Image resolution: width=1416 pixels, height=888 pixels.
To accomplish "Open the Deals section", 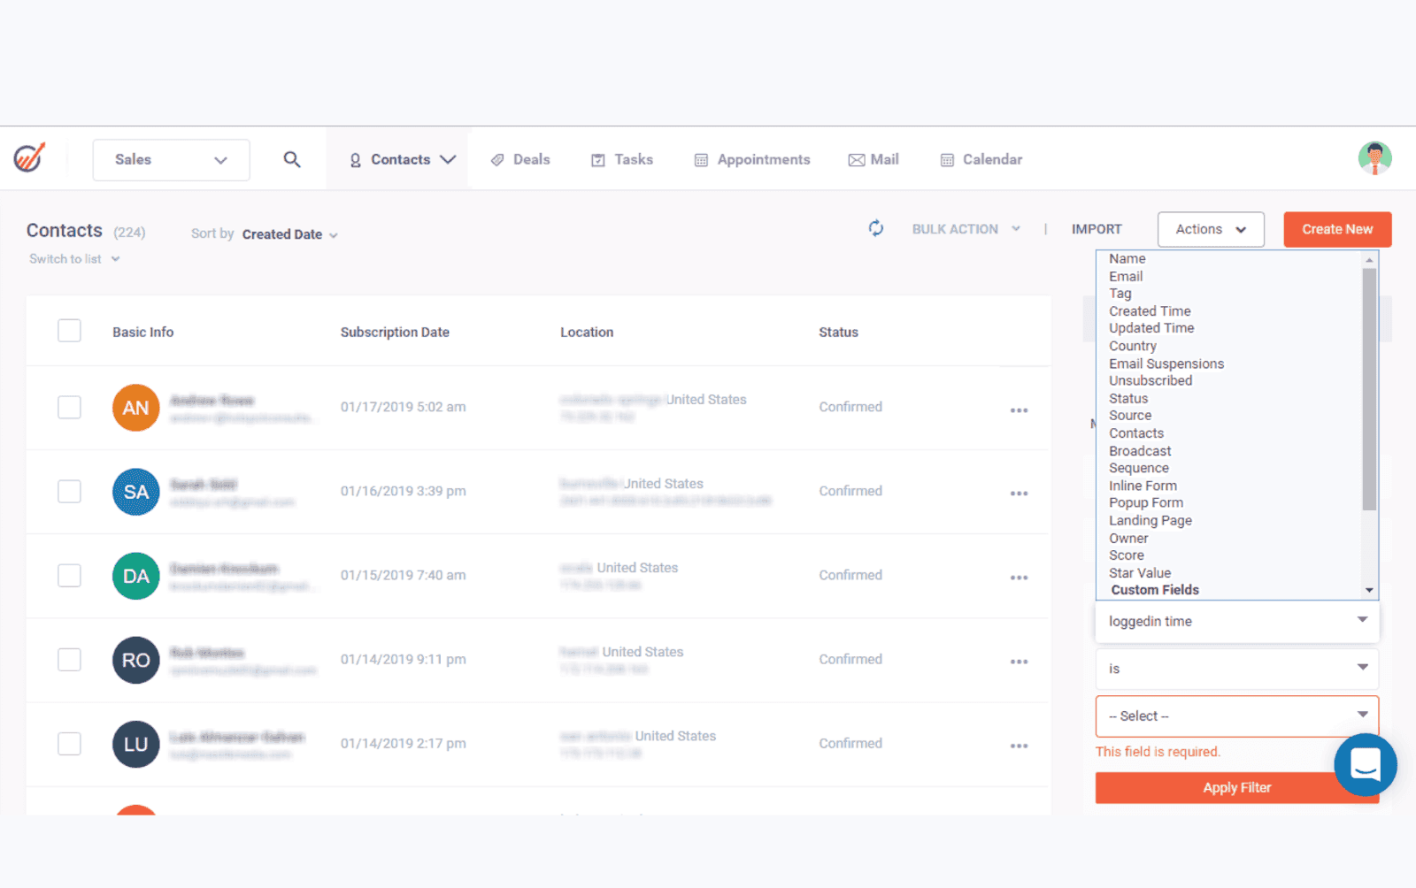I will click(520, 159).
